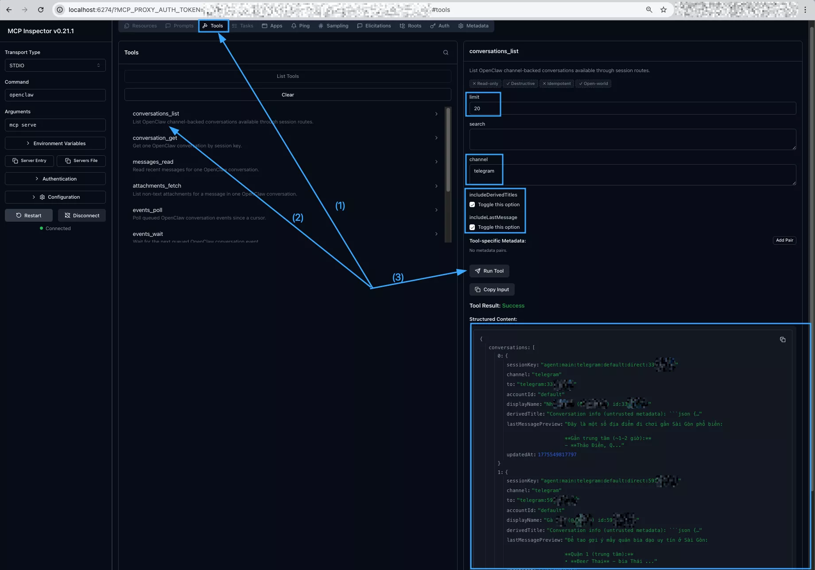Bookmark this page using the star icon
This screenshot has width=815, height=570.
(x=664, y=10)
